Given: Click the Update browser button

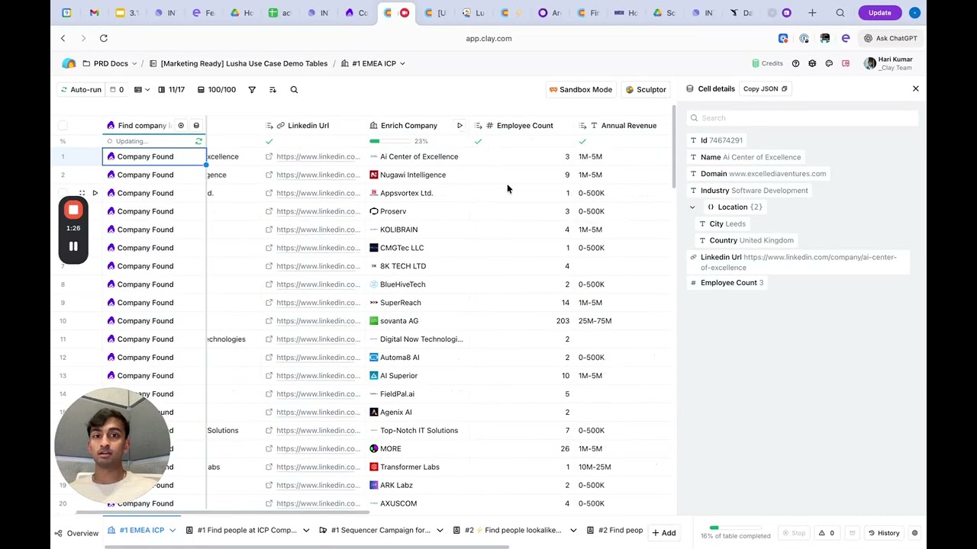Looking at the screenshot, I should coord(879,12).
